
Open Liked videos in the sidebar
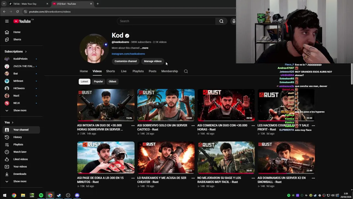pyautogui.click(x=21, y=159)
